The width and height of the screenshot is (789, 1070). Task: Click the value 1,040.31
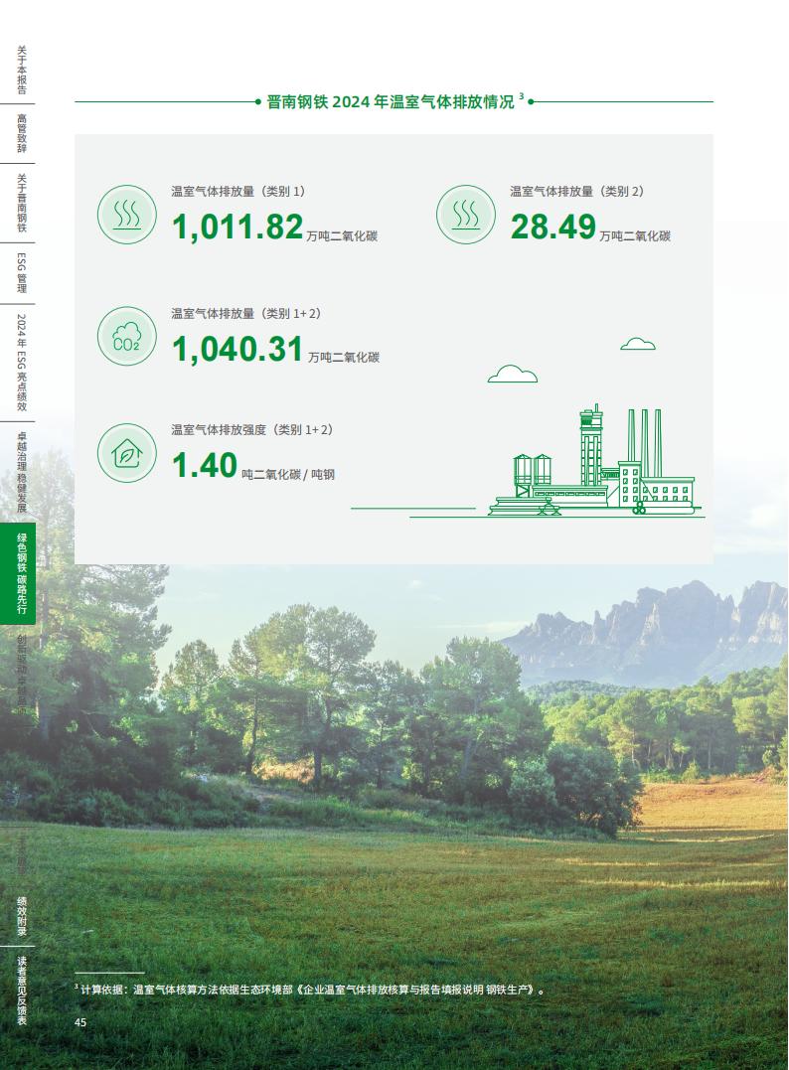click(x=237, y=350)
